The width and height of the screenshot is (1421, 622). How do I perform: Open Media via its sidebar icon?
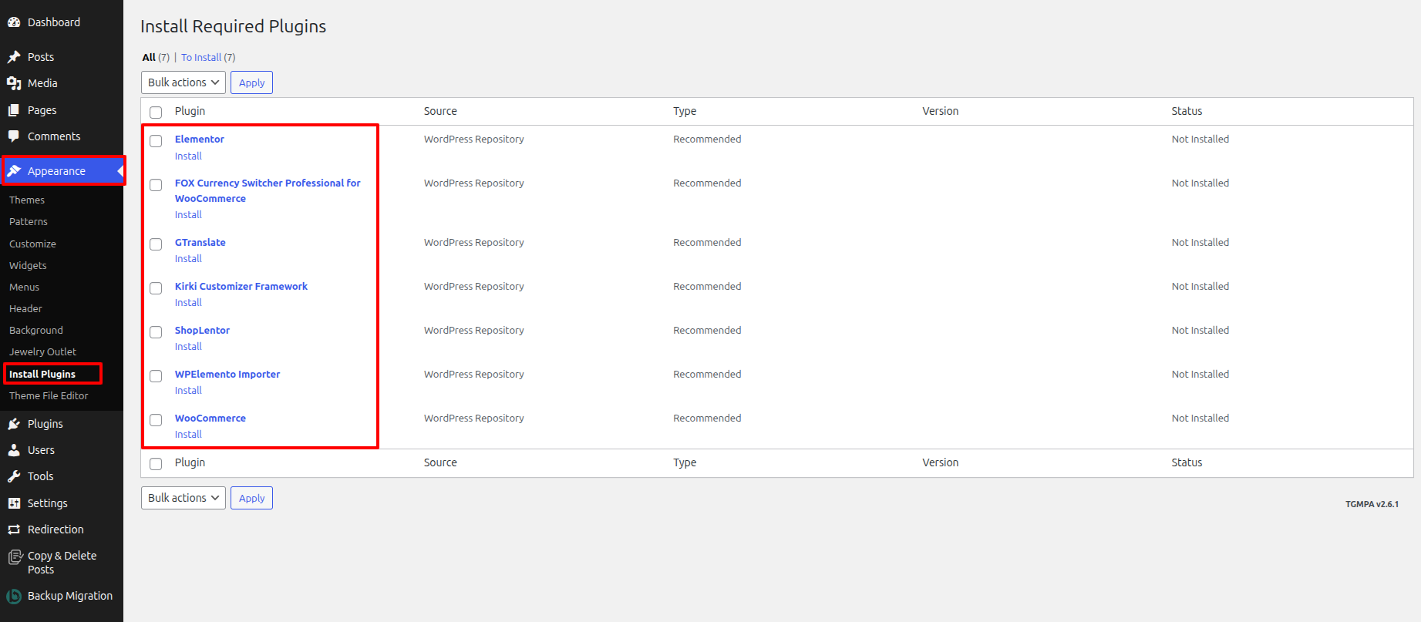tap(14, 83)
